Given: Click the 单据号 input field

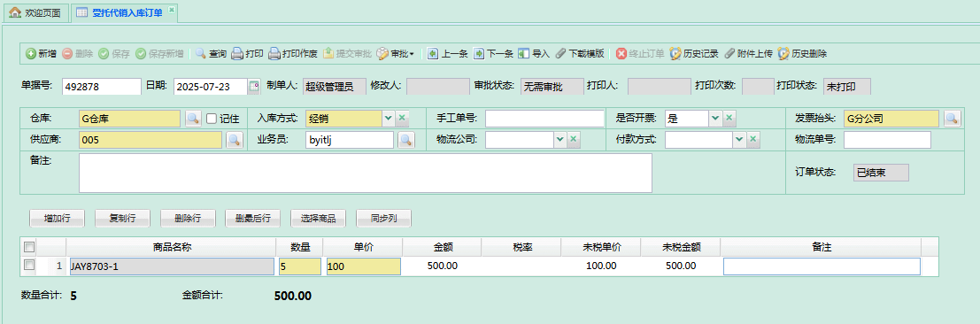Looking at the screenshot, I should [101, 87].
